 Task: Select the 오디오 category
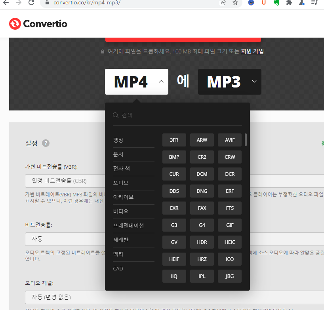(x=133, y=183)
